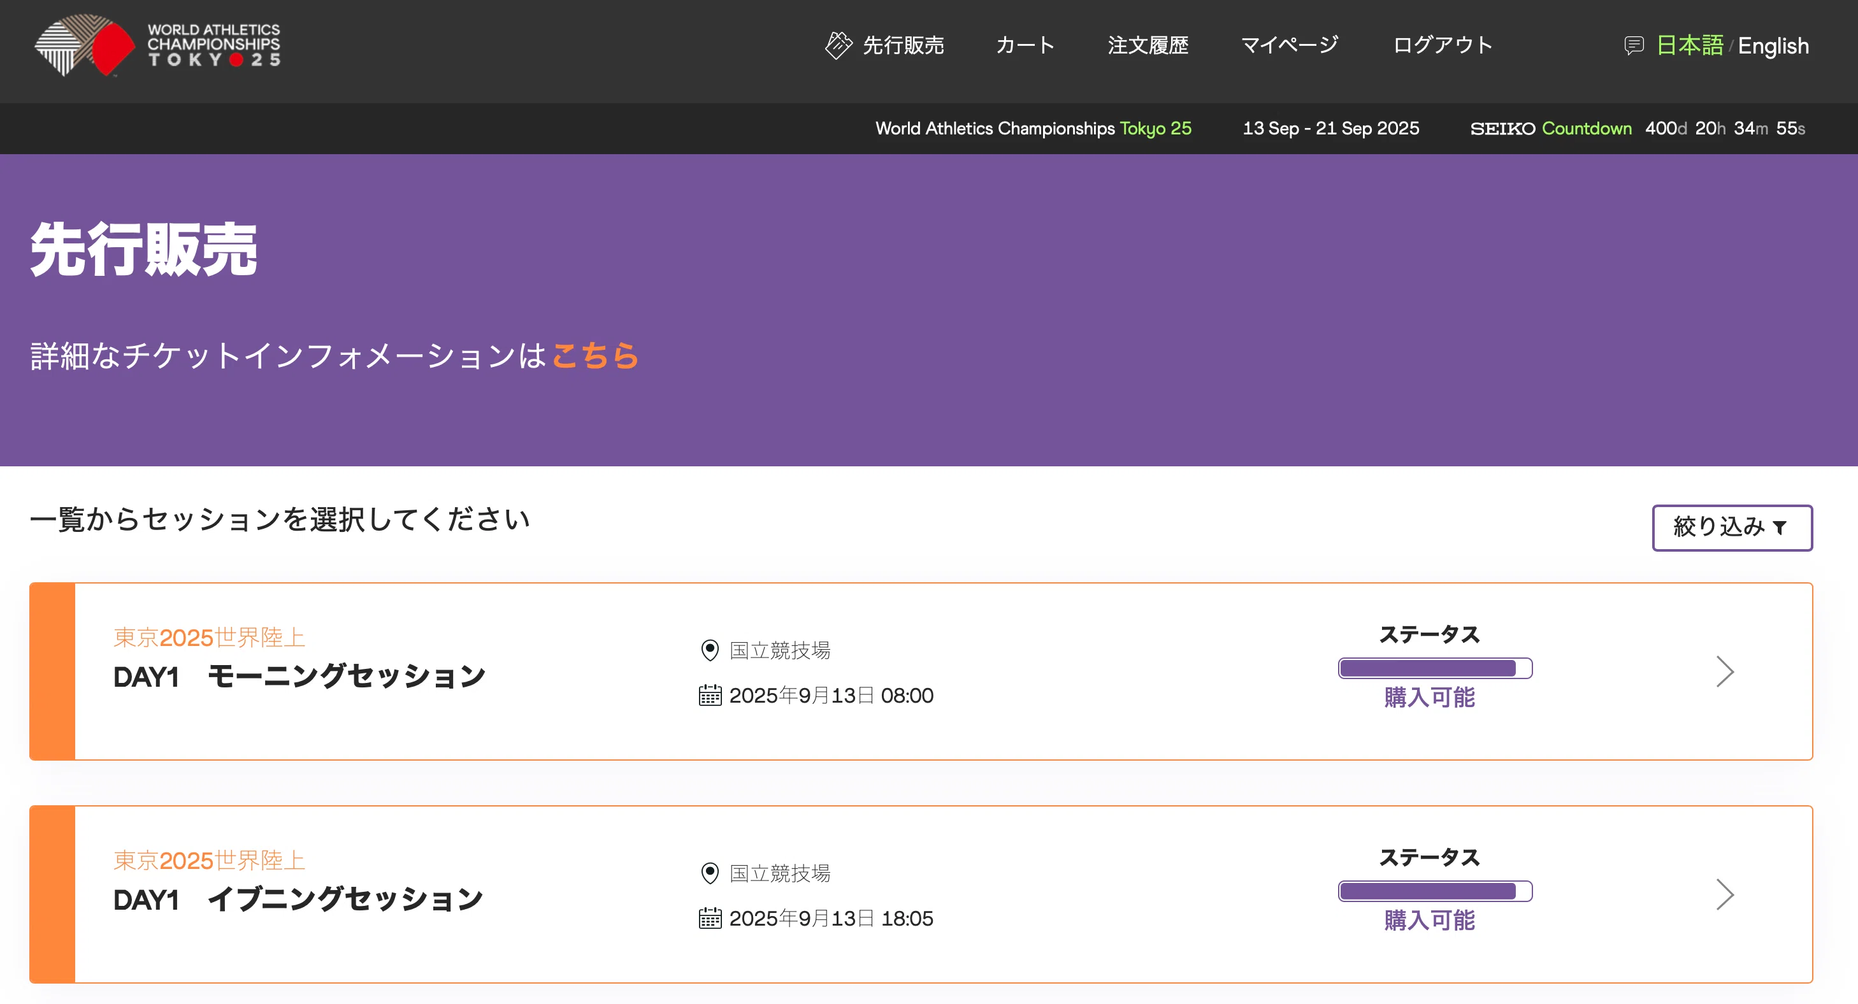The width and height of the screenshot is (1858, 1004).
Task: Select 日本語 language option
Action: coord(1689,45)
